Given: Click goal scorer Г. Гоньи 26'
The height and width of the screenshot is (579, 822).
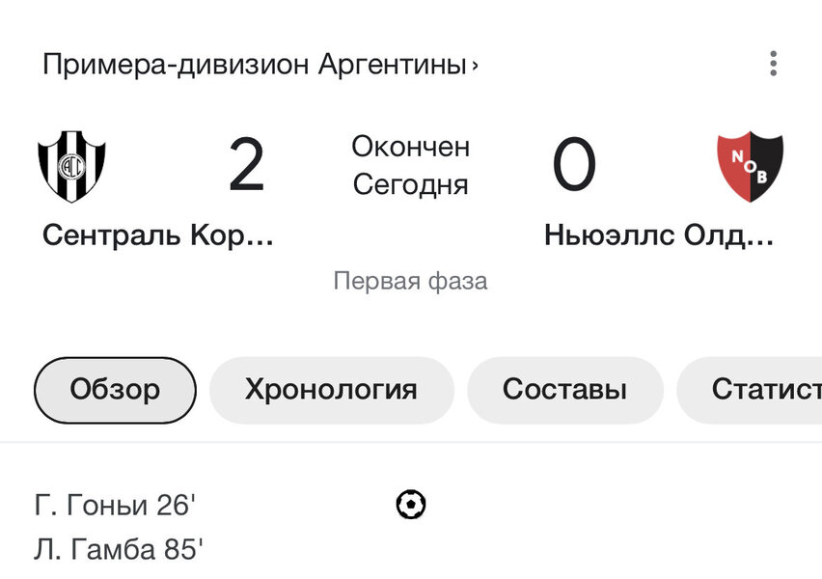Looking at the screenshot, I should pyautogui.click(x=115, y=505).
